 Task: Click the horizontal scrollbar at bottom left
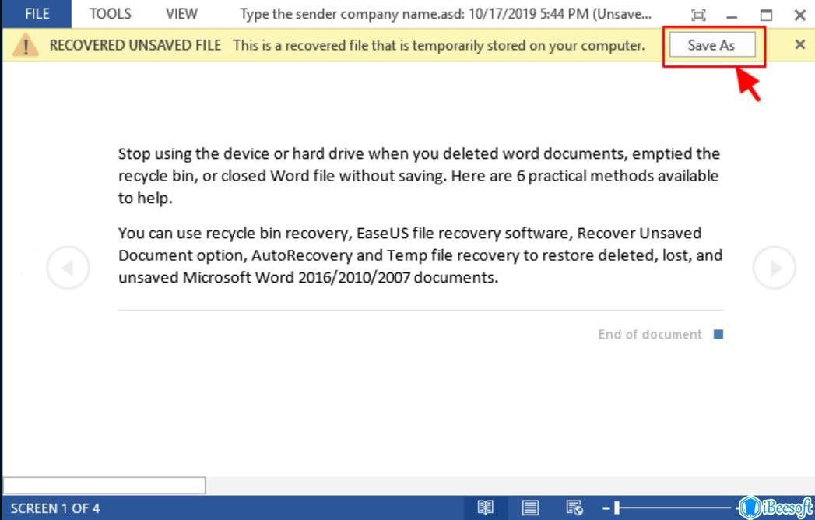[x=104, y=486]
